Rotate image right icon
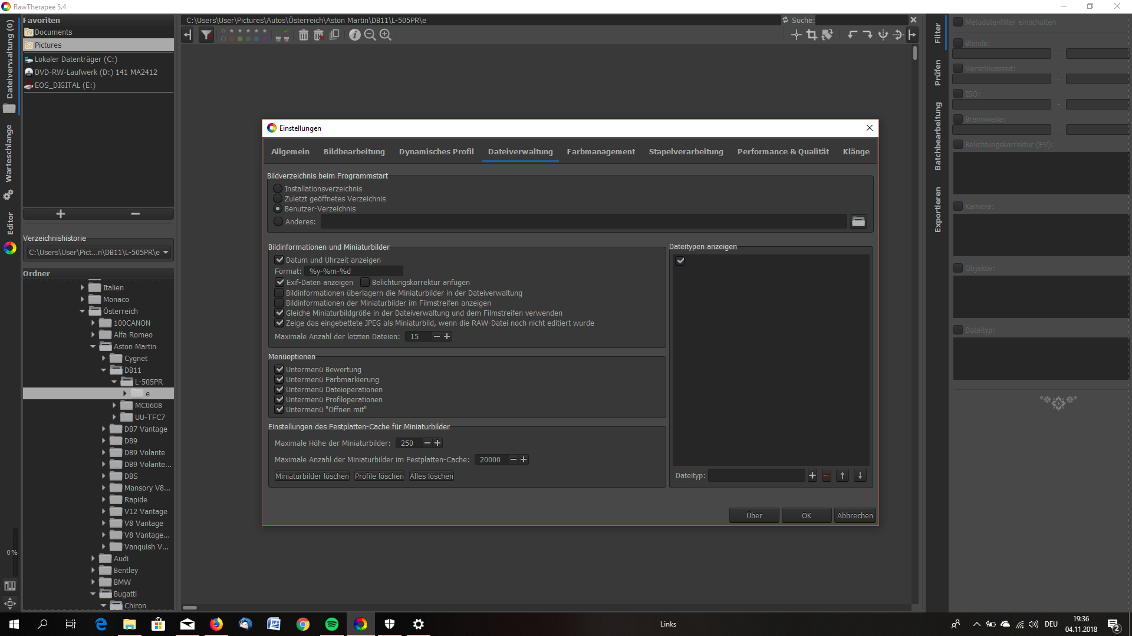The image size is (1132, 636). tap(867, 35)
